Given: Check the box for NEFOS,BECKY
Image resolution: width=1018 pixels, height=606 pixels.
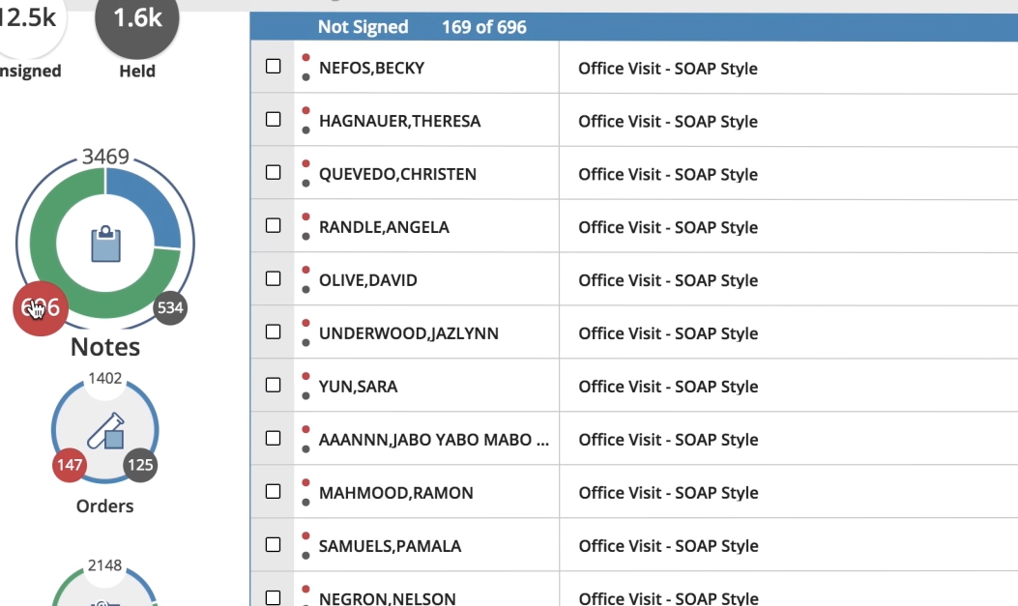Looking at the screenshot, I should point(274,66).
